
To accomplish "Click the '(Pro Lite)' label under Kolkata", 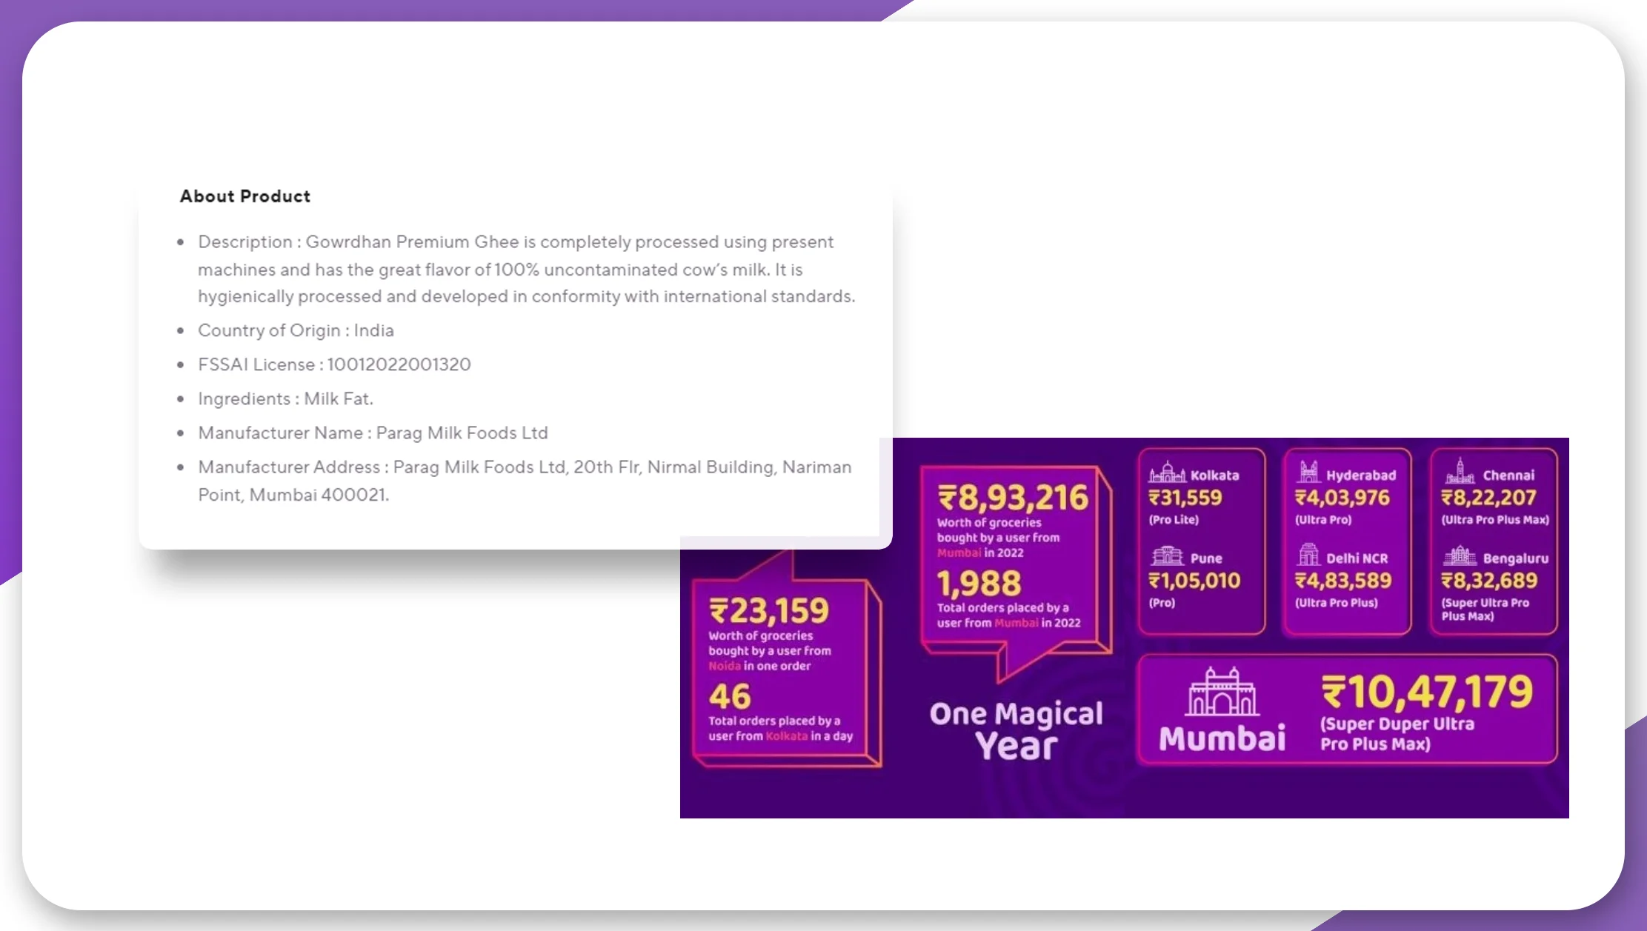I will click(x=1174, y=520).
